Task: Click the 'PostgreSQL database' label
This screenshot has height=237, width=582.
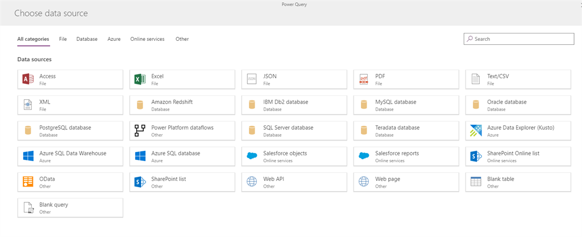Action: pos(65,128)
